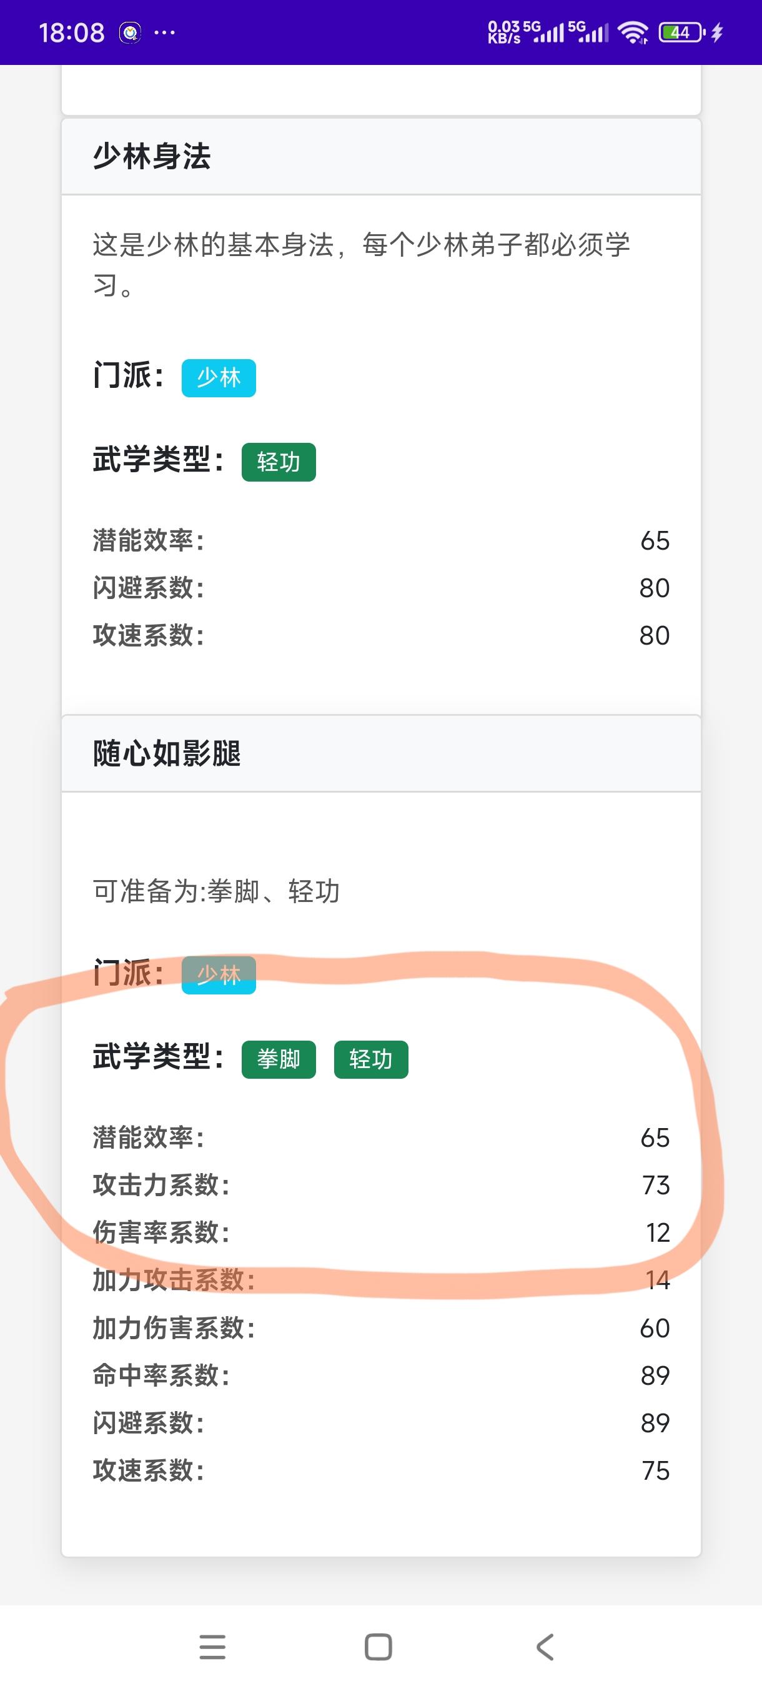
Task: Tap the 轻功 badge in 少林身法 card
Action: click(x=279, y=462)
